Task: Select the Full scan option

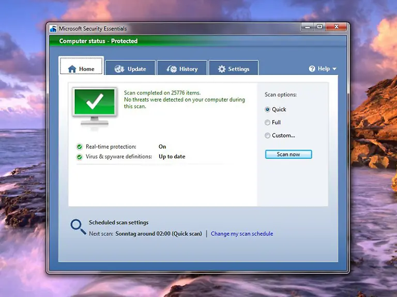Action: tap(267, 123)
